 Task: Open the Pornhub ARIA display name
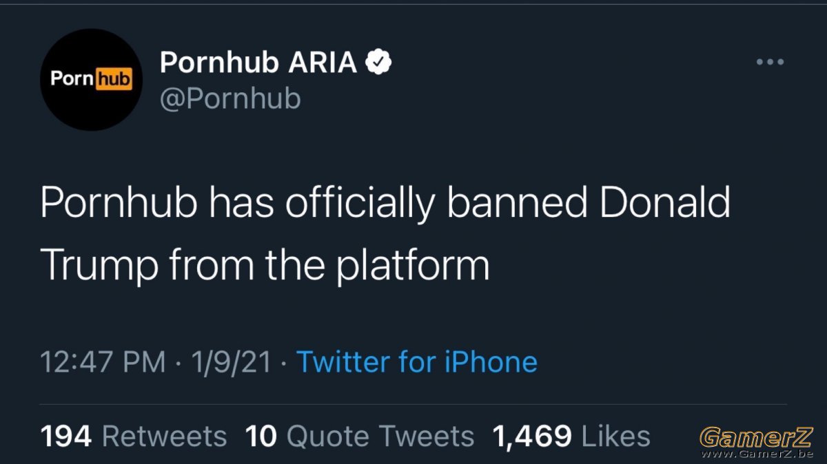pyautogui.click(x=258, y=63)
